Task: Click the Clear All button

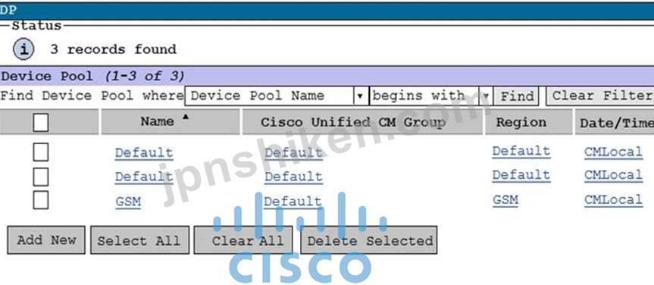Action: tap(243, 240)
